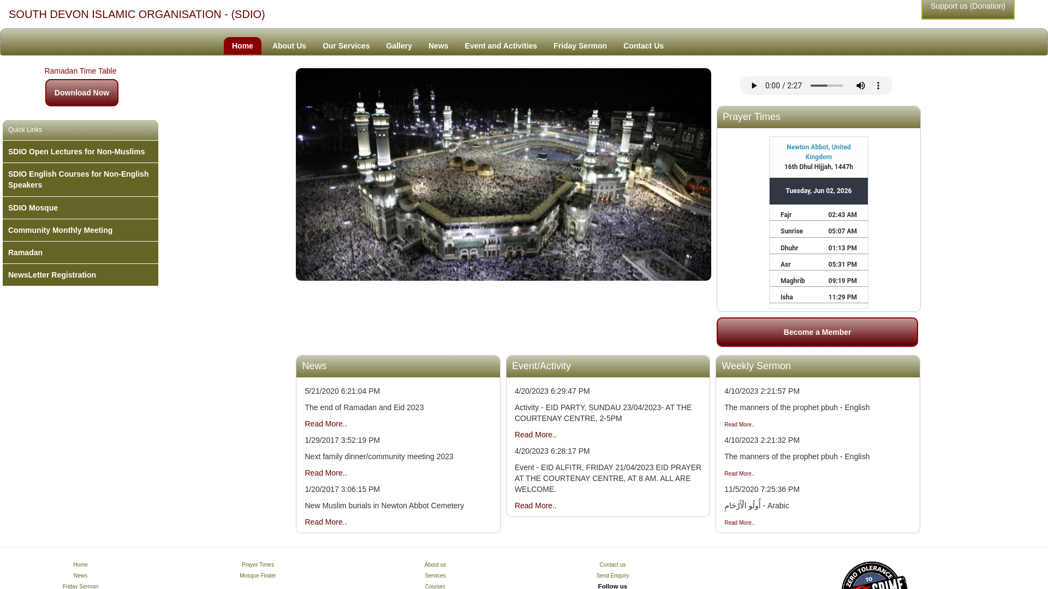Click the Zero Tolerance badge image
This screenshot has height=589, width=1048.
tap(874, 575)
